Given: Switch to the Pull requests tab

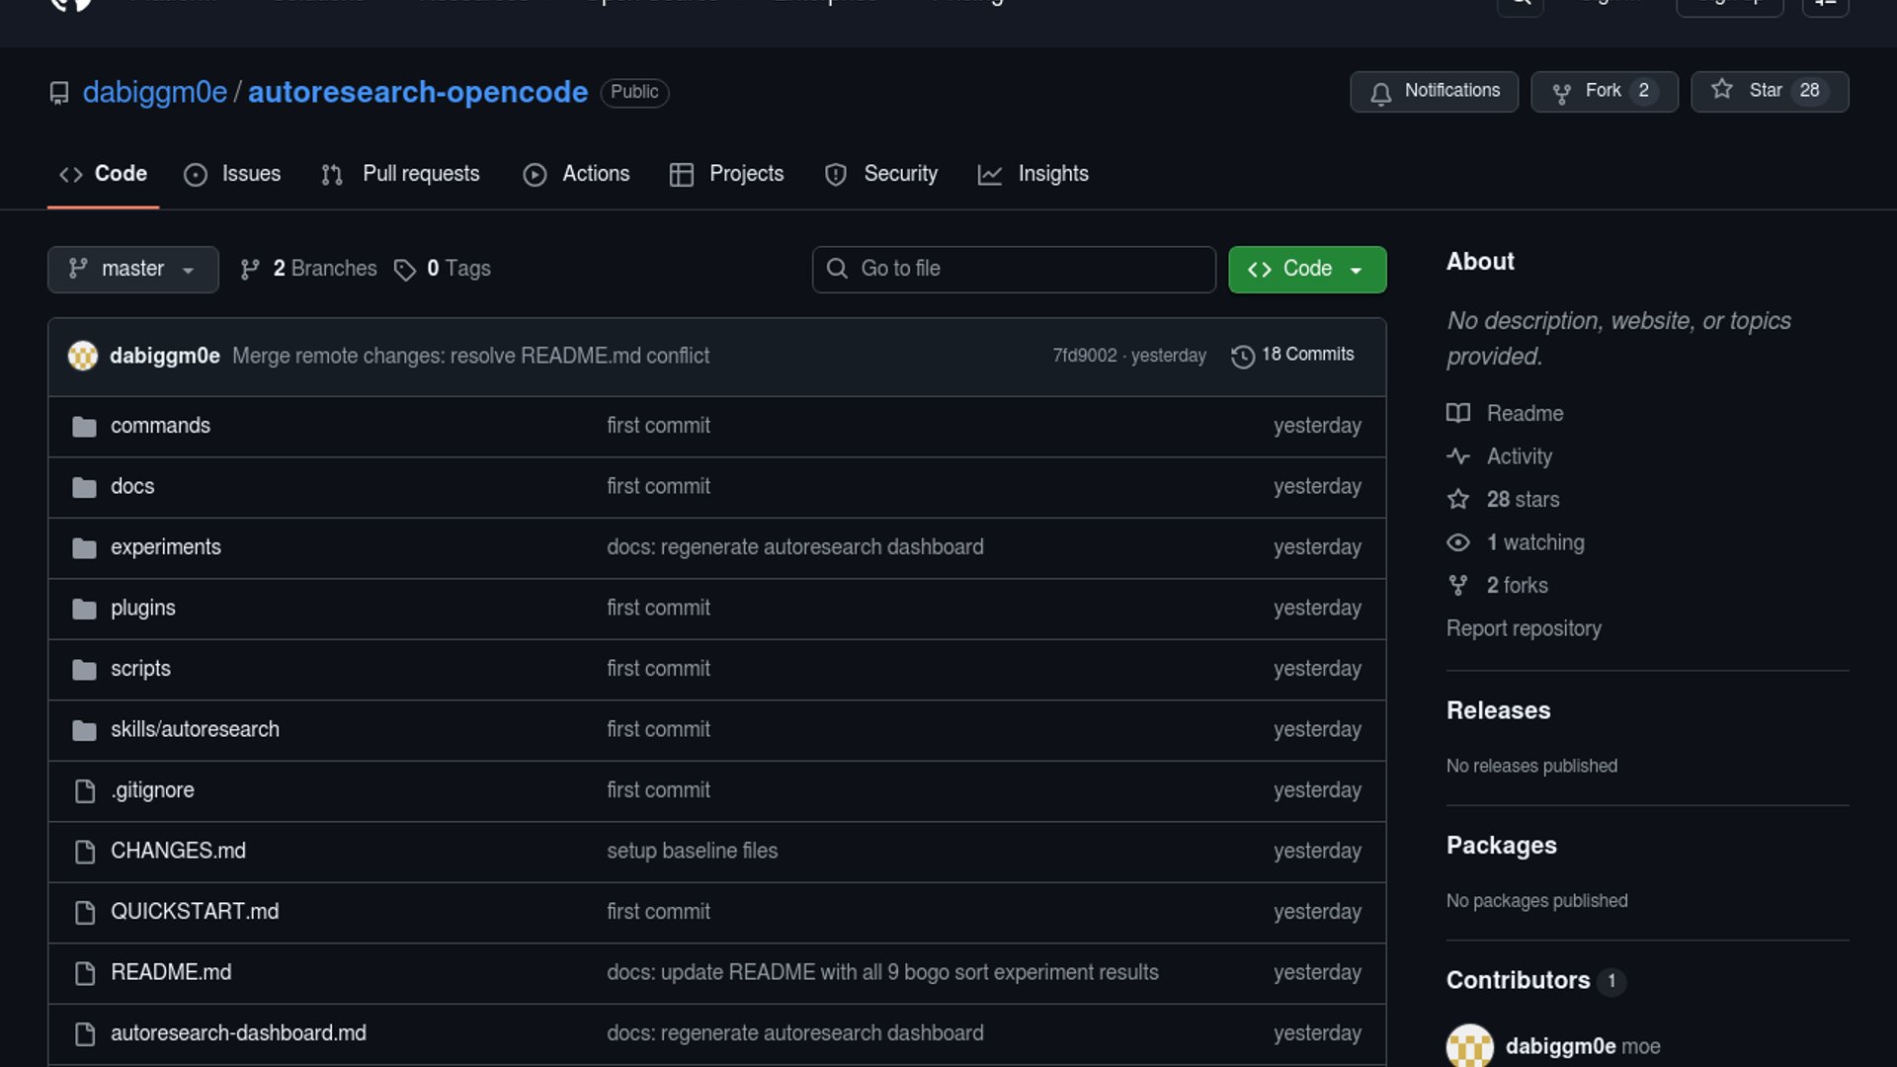Looking at the screenshot, I should (x=400, y=174).
